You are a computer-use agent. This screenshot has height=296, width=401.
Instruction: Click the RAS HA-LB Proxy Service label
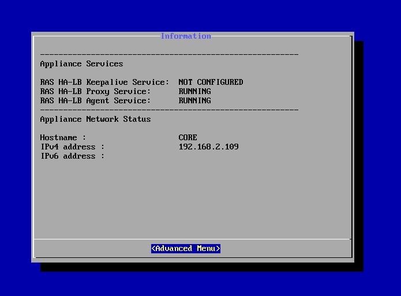(x=95, y=91)
